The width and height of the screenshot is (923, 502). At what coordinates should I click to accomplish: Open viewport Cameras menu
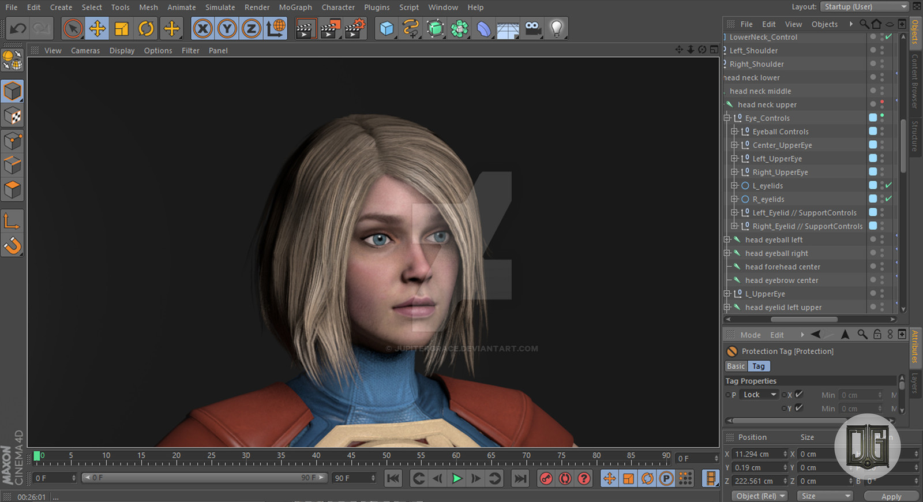point(85,50)
